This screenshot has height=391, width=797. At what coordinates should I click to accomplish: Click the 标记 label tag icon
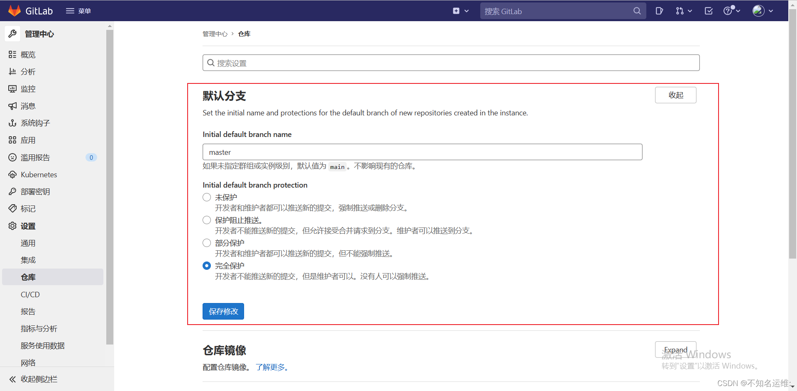12,208
